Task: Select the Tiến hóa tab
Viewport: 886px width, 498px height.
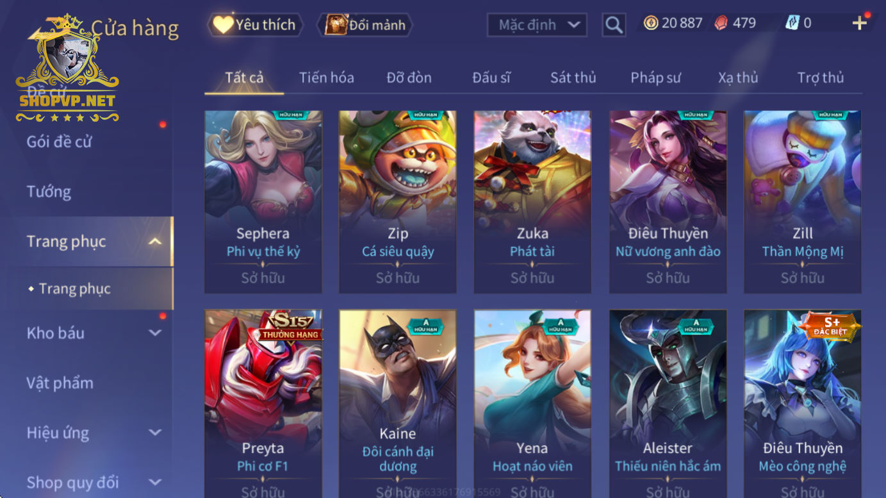Action: pyautogui.click(x=326, y=78)
